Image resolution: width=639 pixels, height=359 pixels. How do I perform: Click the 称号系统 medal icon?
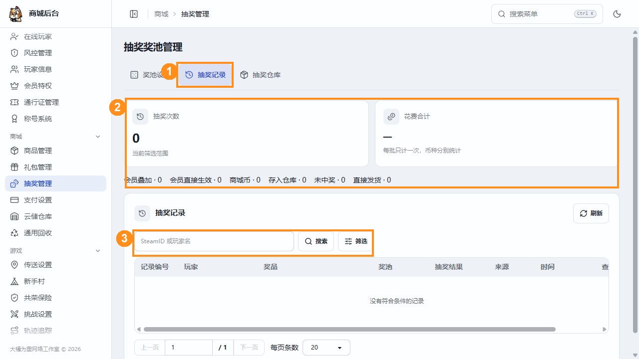14,119
